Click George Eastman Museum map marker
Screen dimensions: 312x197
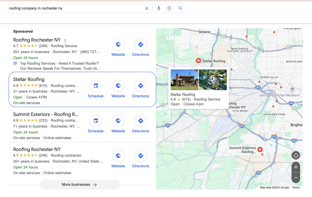(x=292, y=89)
